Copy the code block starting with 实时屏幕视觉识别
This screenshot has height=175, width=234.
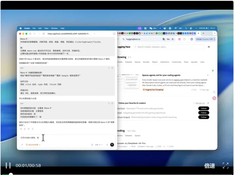(x=112, y=103)
